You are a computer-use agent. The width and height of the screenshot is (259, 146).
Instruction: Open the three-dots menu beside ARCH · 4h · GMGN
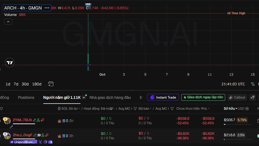coord(47,8)
